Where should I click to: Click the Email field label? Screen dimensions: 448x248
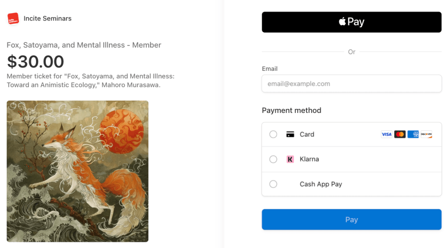(269, 69)
